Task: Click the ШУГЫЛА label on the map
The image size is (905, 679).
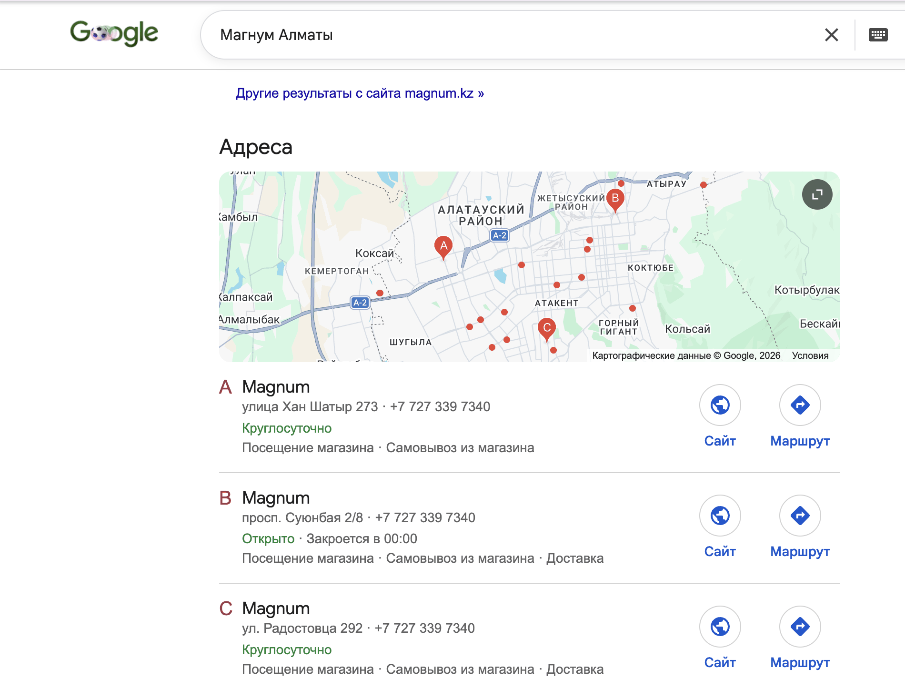Action: [x=411, y=342]
